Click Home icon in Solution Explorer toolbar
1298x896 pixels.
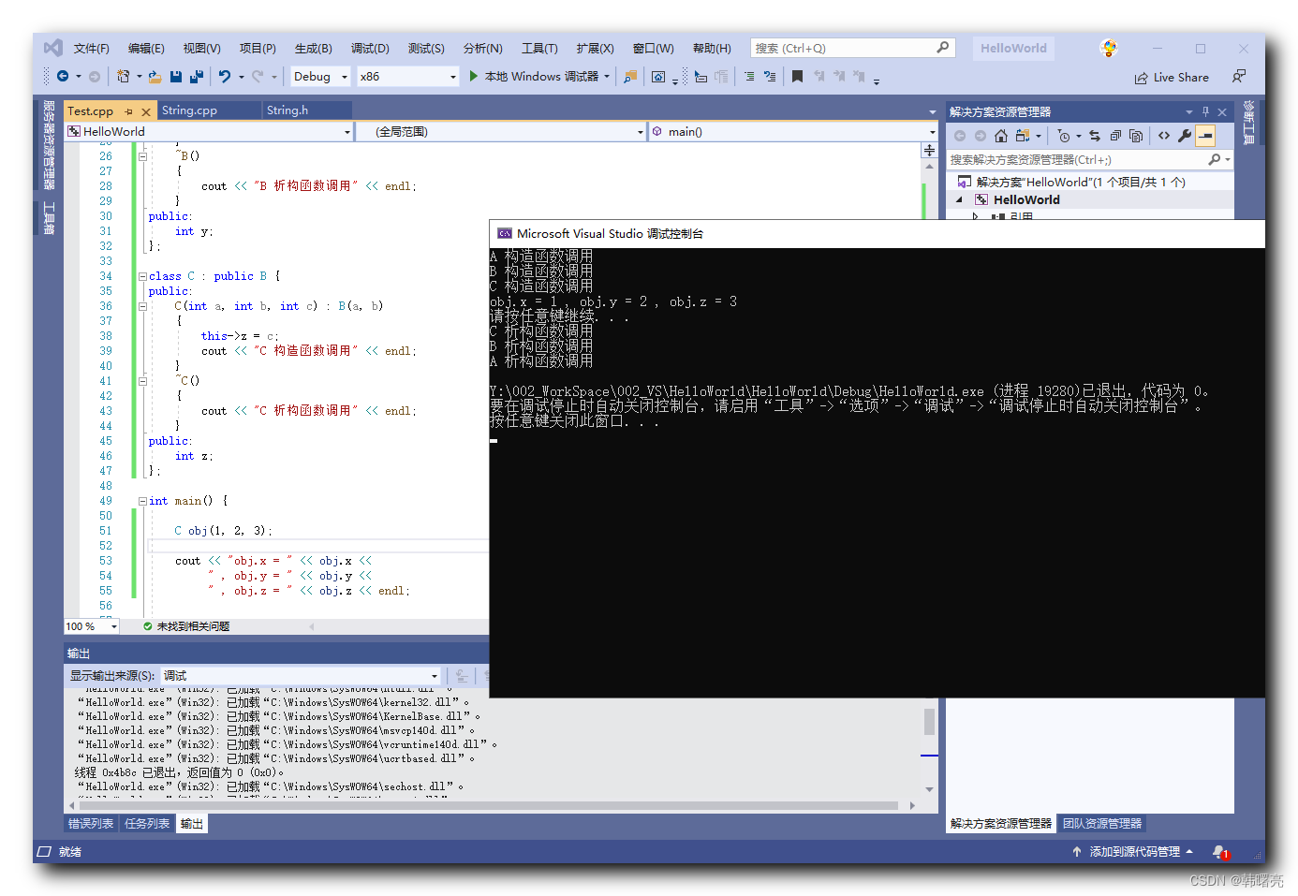1001,136
